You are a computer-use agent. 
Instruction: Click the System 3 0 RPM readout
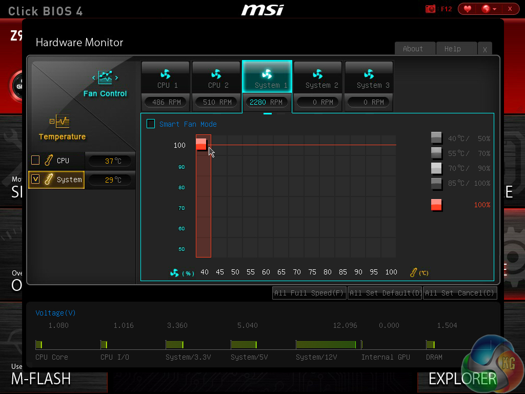[x=369, y=102]
